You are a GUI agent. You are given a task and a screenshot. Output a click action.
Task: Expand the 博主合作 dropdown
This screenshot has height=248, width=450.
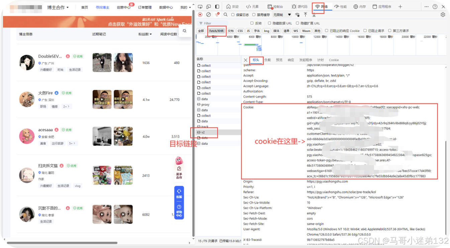(x=58, y=7)
